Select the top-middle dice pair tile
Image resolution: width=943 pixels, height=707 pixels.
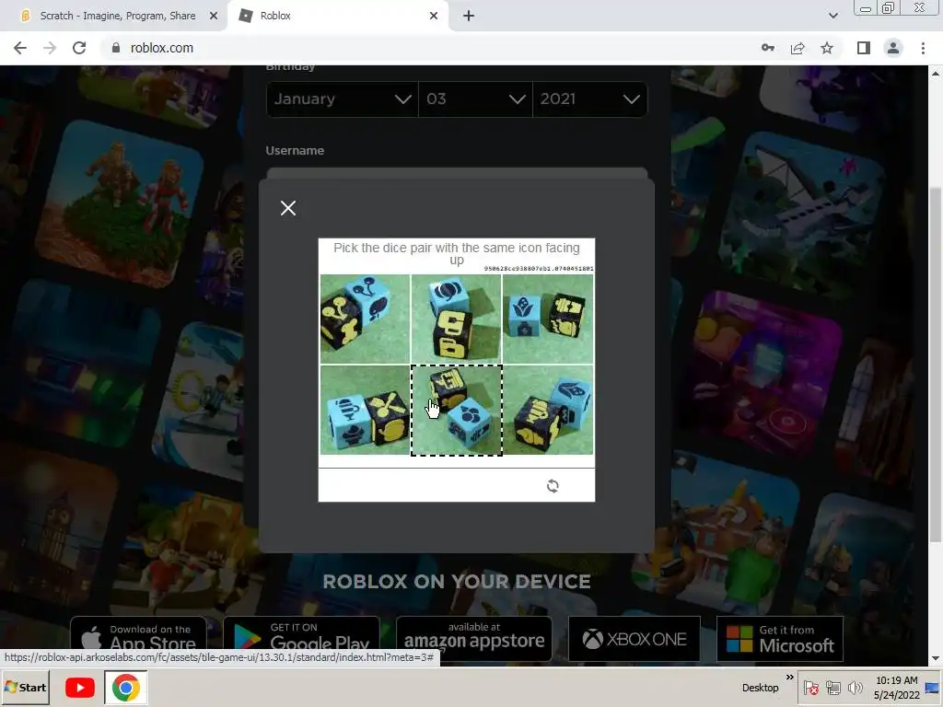pyautogui.click(x=456, y=319)
